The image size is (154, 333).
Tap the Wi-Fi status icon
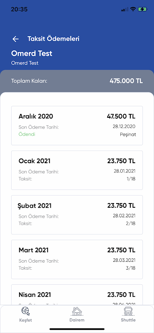pyautogui.click(x=133, y=9)
